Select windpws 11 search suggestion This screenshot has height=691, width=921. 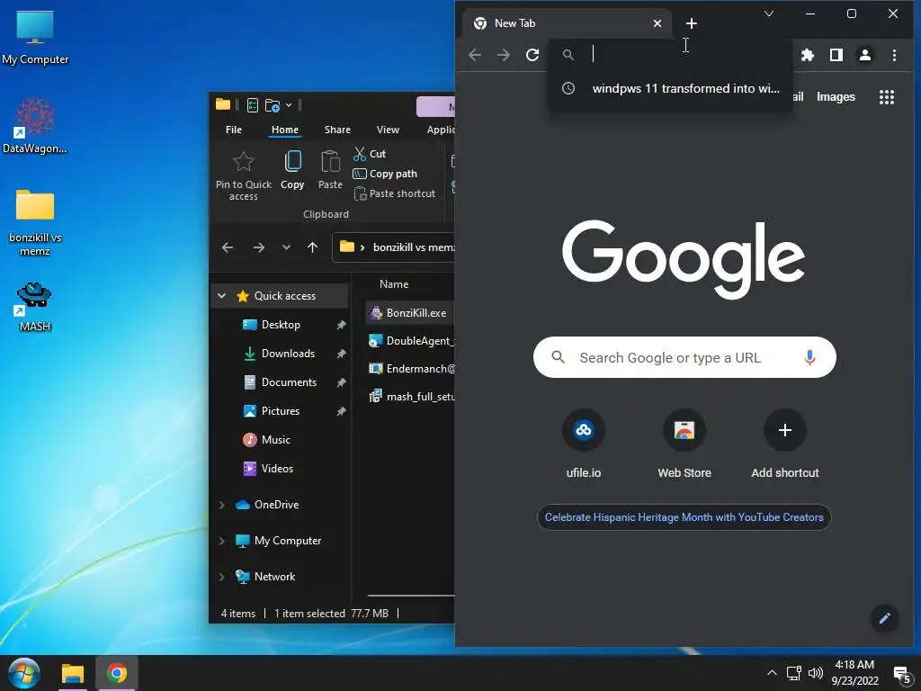(669, 88)
